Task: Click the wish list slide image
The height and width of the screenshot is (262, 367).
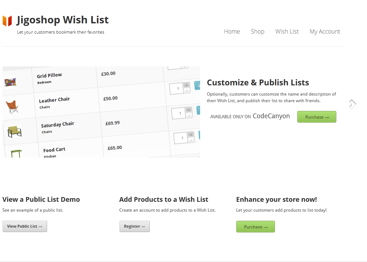Action: point(102,112)
